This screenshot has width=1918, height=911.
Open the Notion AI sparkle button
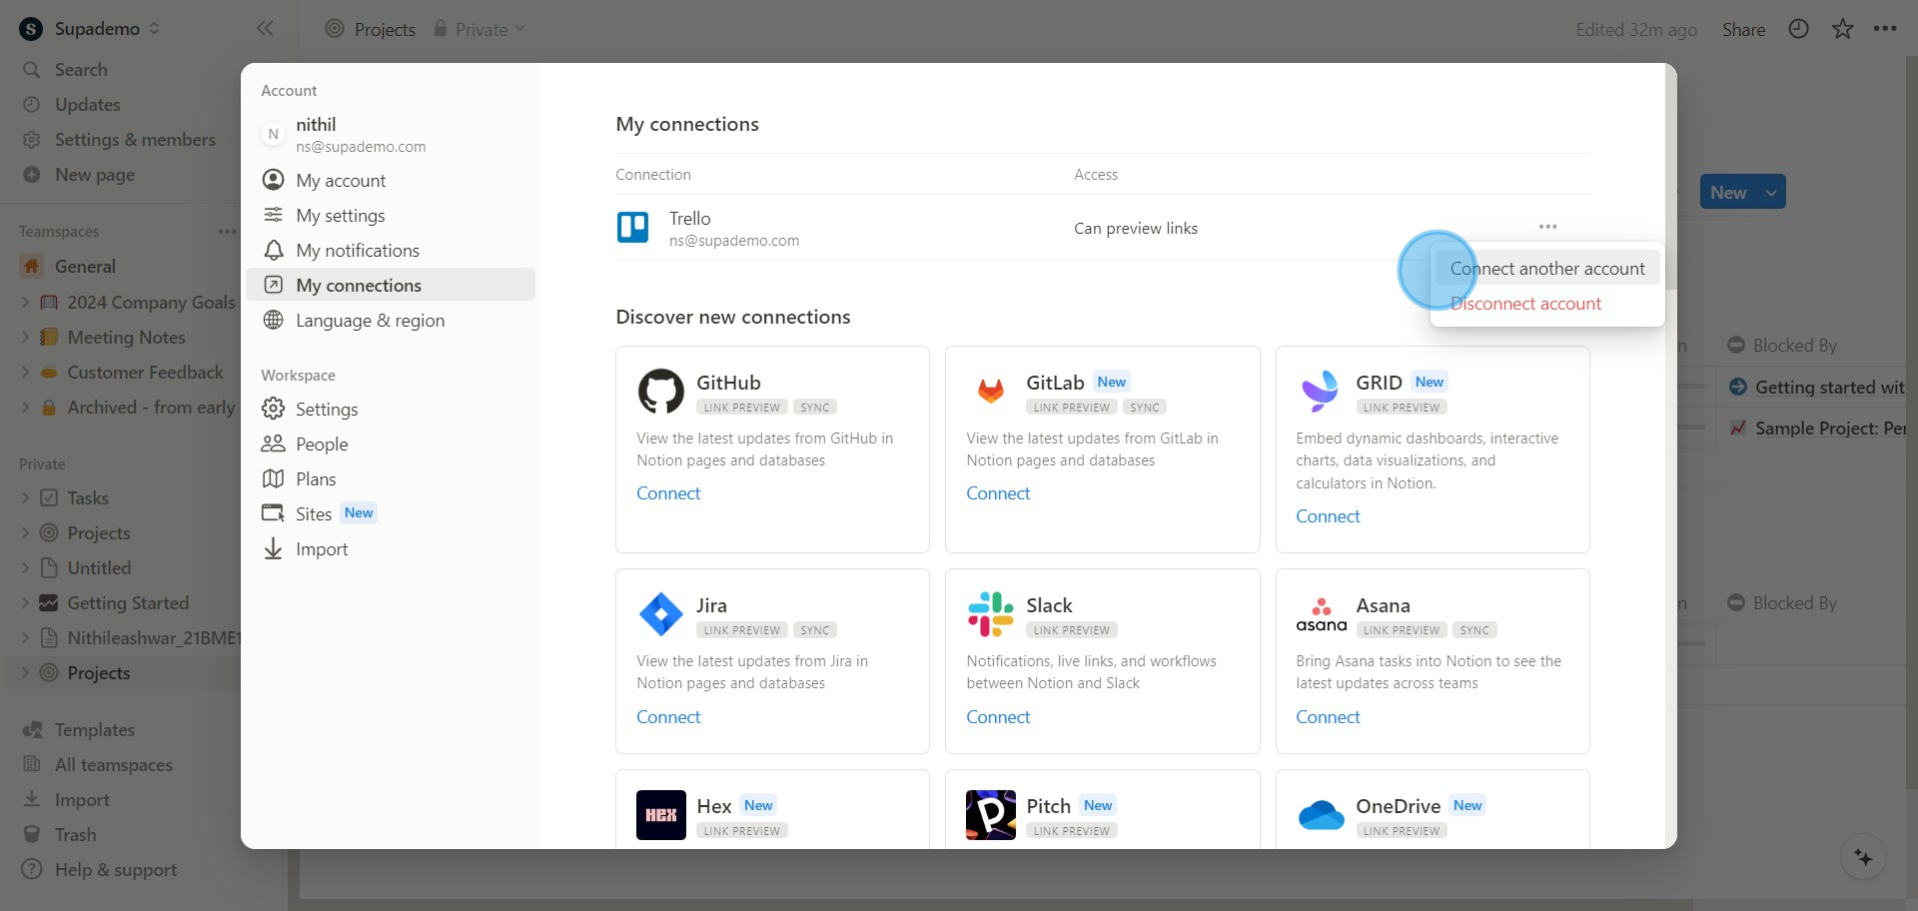pyautogui.click(x=1863, y=857)
